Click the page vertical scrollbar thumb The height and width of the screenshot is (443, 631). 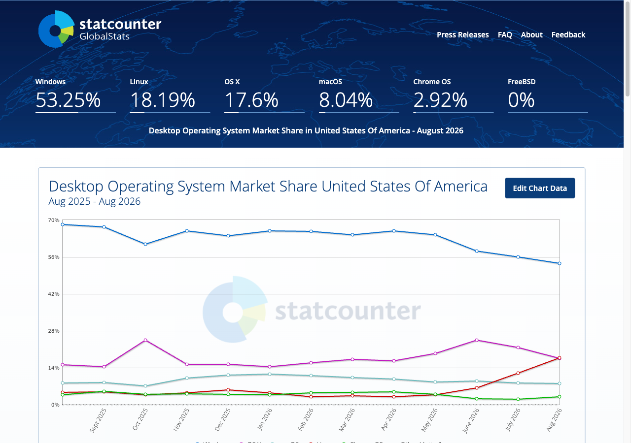[628, 49]
